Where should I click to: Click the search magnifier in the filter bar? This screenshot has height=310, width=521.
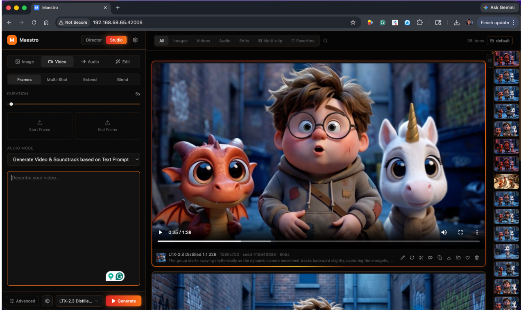click(x=326, y=41)
